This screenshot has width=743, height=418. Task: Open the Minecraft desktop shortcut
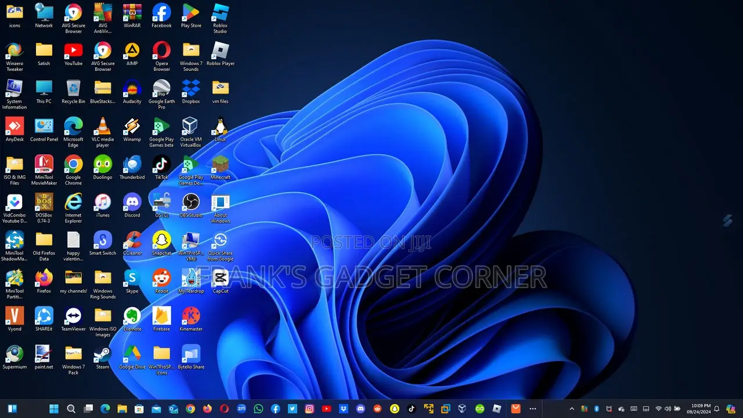(220, 168)
